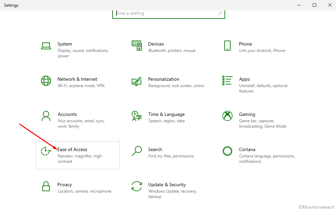336x211 pixels.
Task: Go to Devices settings heading
Action: point(156,44)
